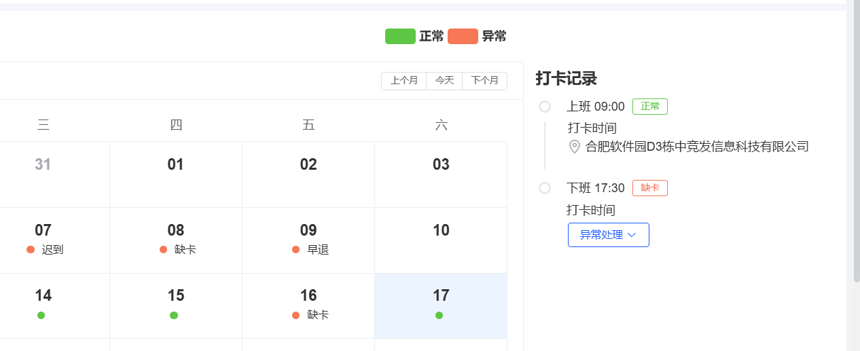Click the orange dot beside 早退 on day 09
This screenshot has height=351, width=860.
click(x=296, y=249)
